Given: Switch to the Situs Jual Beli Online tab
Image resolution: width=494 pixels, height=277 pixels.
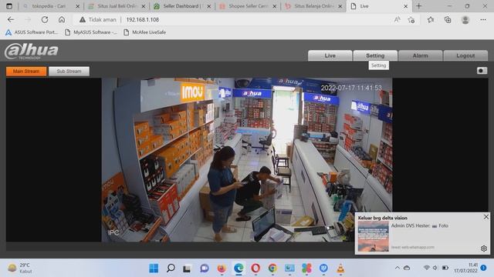Looking at the screenshot, I should point(117,6).
